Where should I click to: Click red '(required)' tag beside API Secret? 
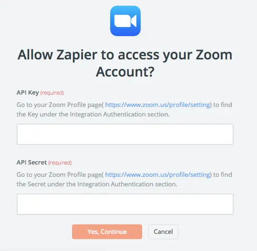click(60, 163)
